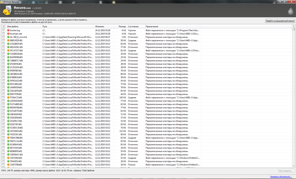Open the Recuva.com title link

click(x=22, y=8)
